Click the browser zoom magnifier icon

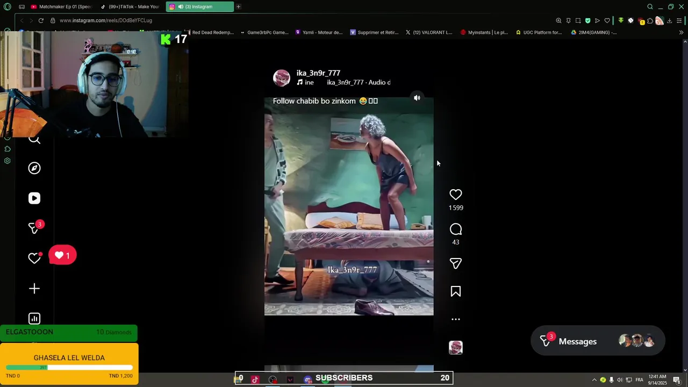558,20
